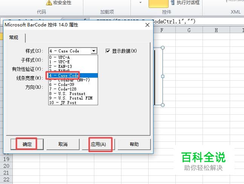Click the formula bar text
The height and width of the screenshot is (184, 244).
174,21
